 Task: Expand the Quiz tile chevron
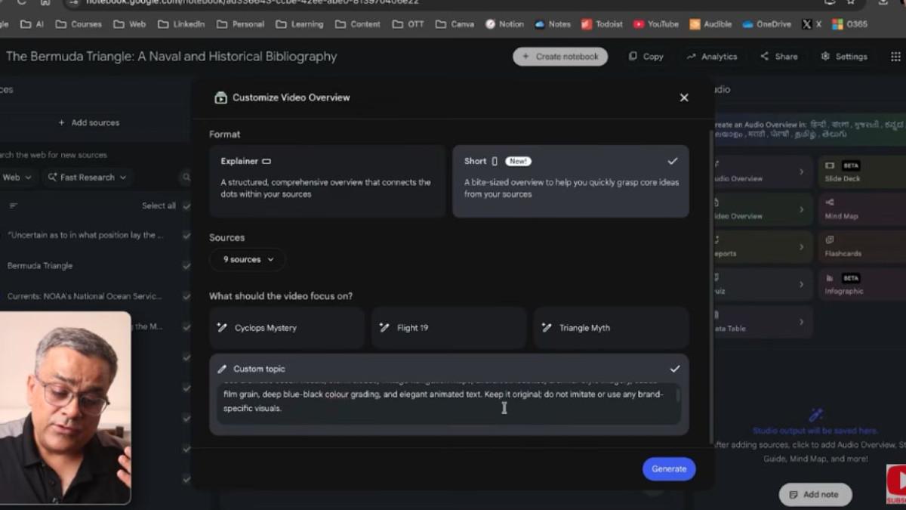(801, 284)
